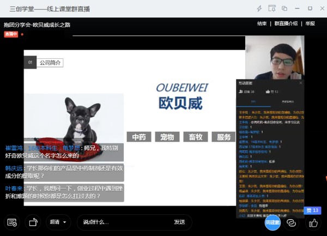The height and width of the screenshot is (236, 327).
Task: Maximize the live broadcast window
Action: pyautogui.click(x=310, y=9)
